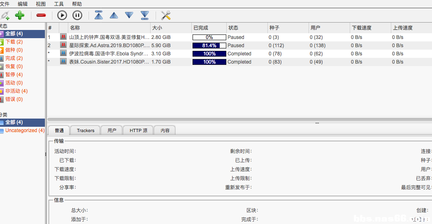Click the add torrent link icon
The image size is (432, 224).
tap(5, 16)
